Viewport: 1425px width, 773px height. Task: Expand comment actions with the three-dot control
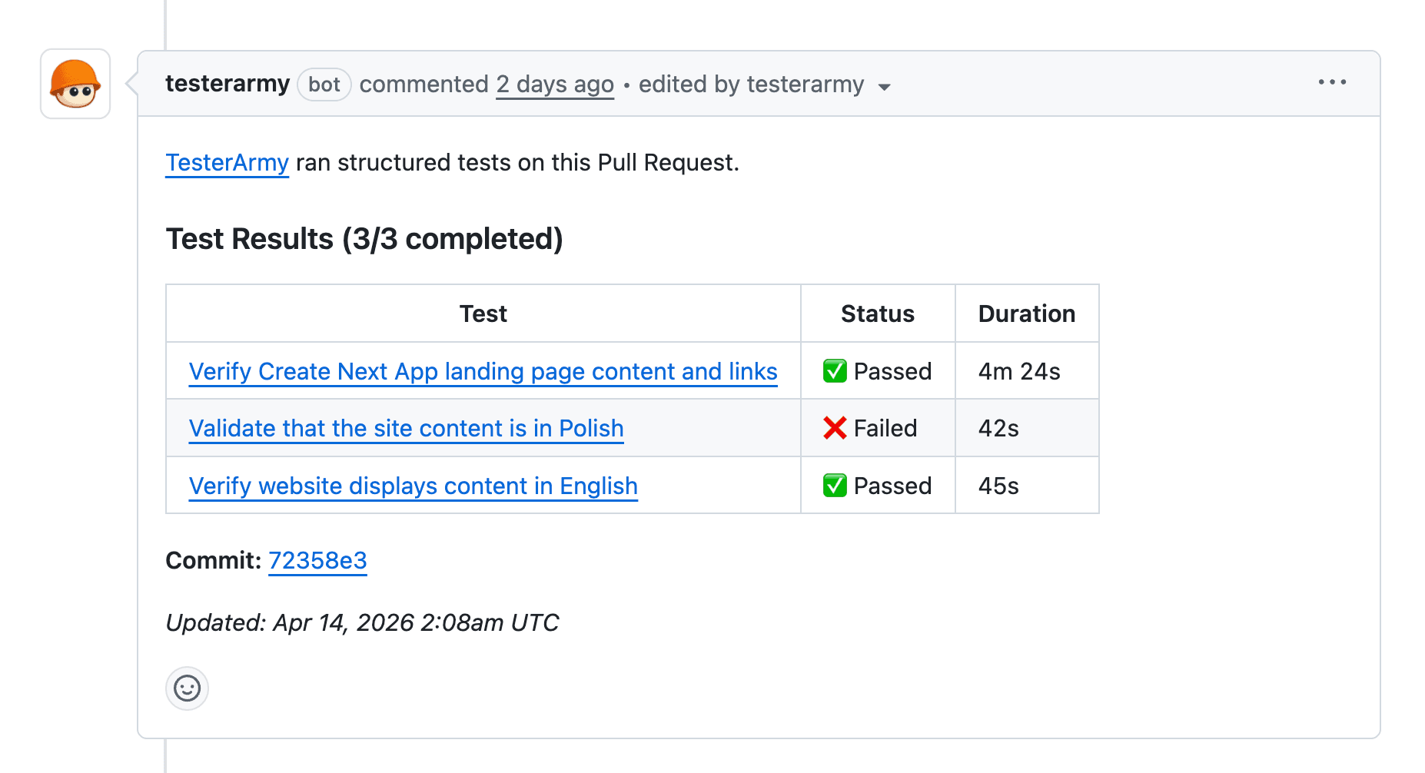click(x=1332, y=82)
